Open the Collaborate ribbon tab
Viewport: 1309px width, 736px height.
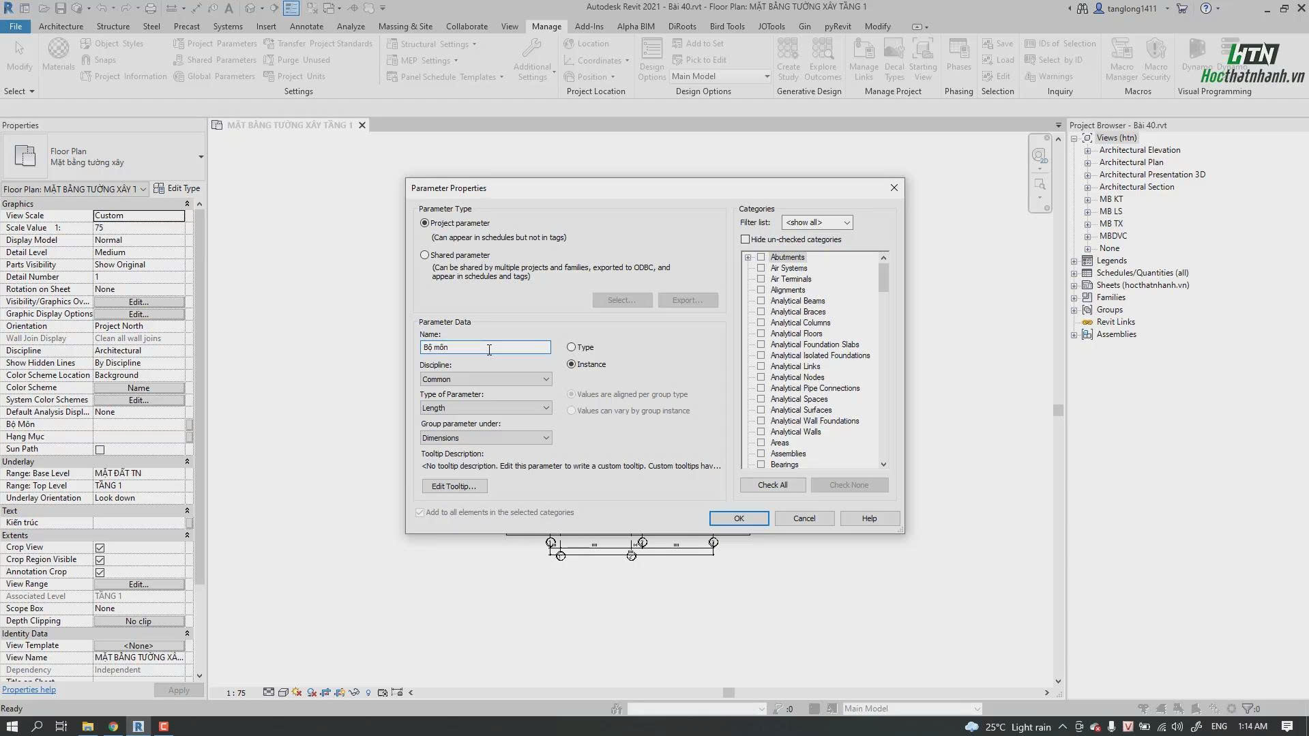pos(467,27)
